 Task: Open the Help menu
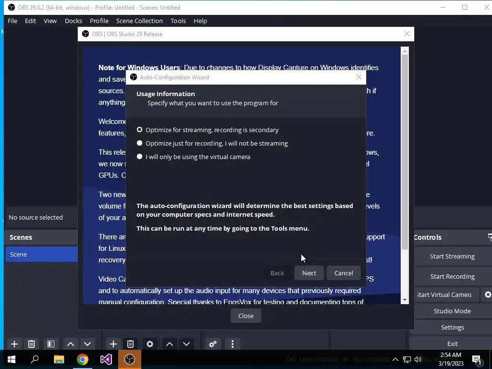coord(200,21)
